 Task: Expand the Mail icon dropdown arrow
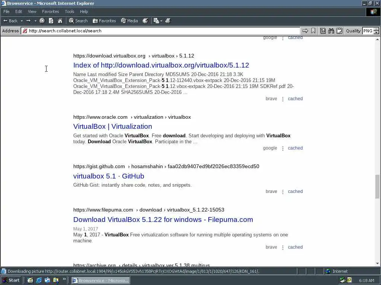pos(161,21)
